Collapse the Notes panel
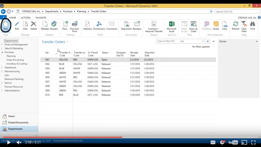 click(x=256, y=41)
